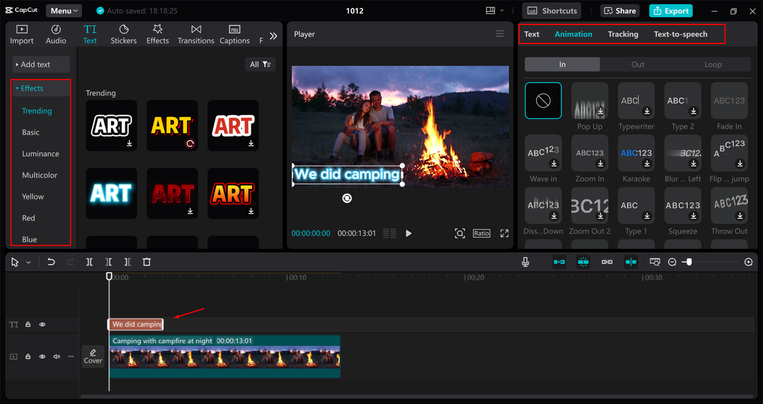Select the Split tool in timeline toolbar
This screenshot has width=763, height=404.
[x=89, y=262]
